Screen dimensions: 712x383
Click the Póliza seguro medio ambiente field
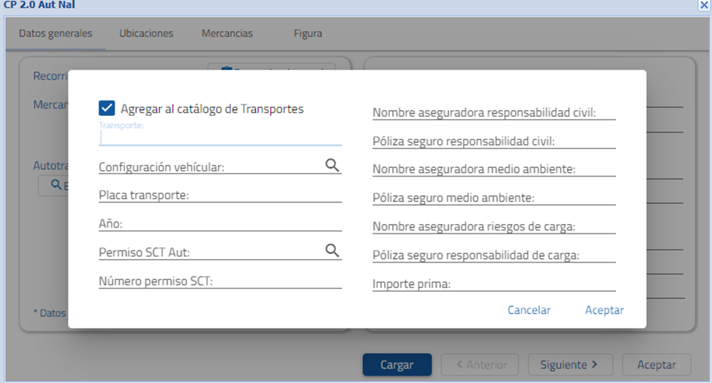[494, 198]
